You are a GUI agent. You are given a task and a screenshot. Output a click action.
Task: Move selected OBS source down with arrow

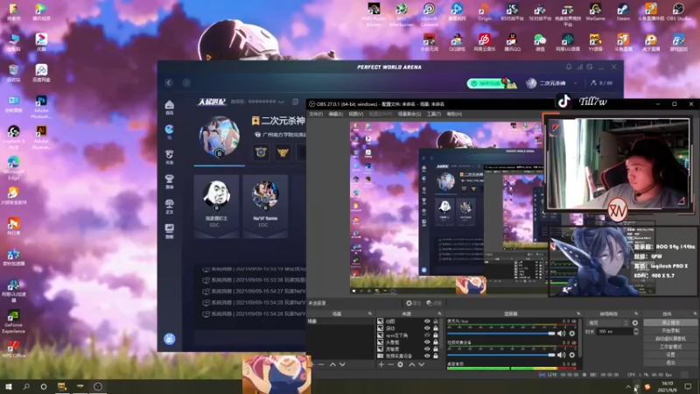tap(422, 364)
